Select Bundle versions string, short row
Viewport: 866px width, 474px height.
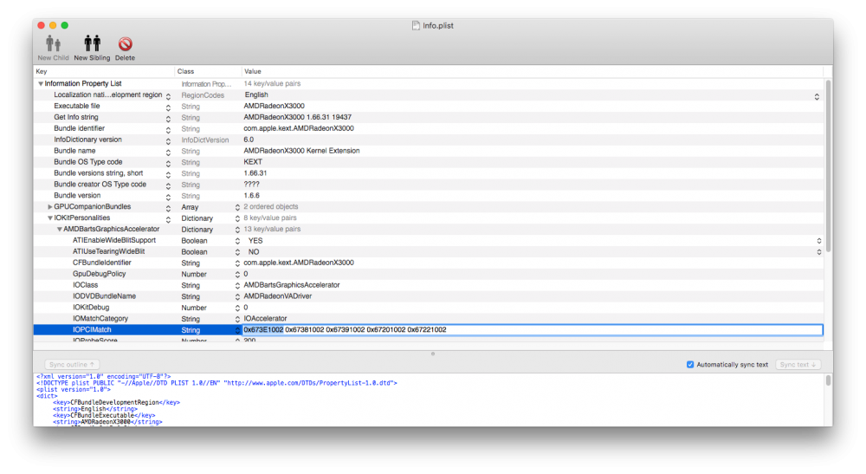(428, 173)
